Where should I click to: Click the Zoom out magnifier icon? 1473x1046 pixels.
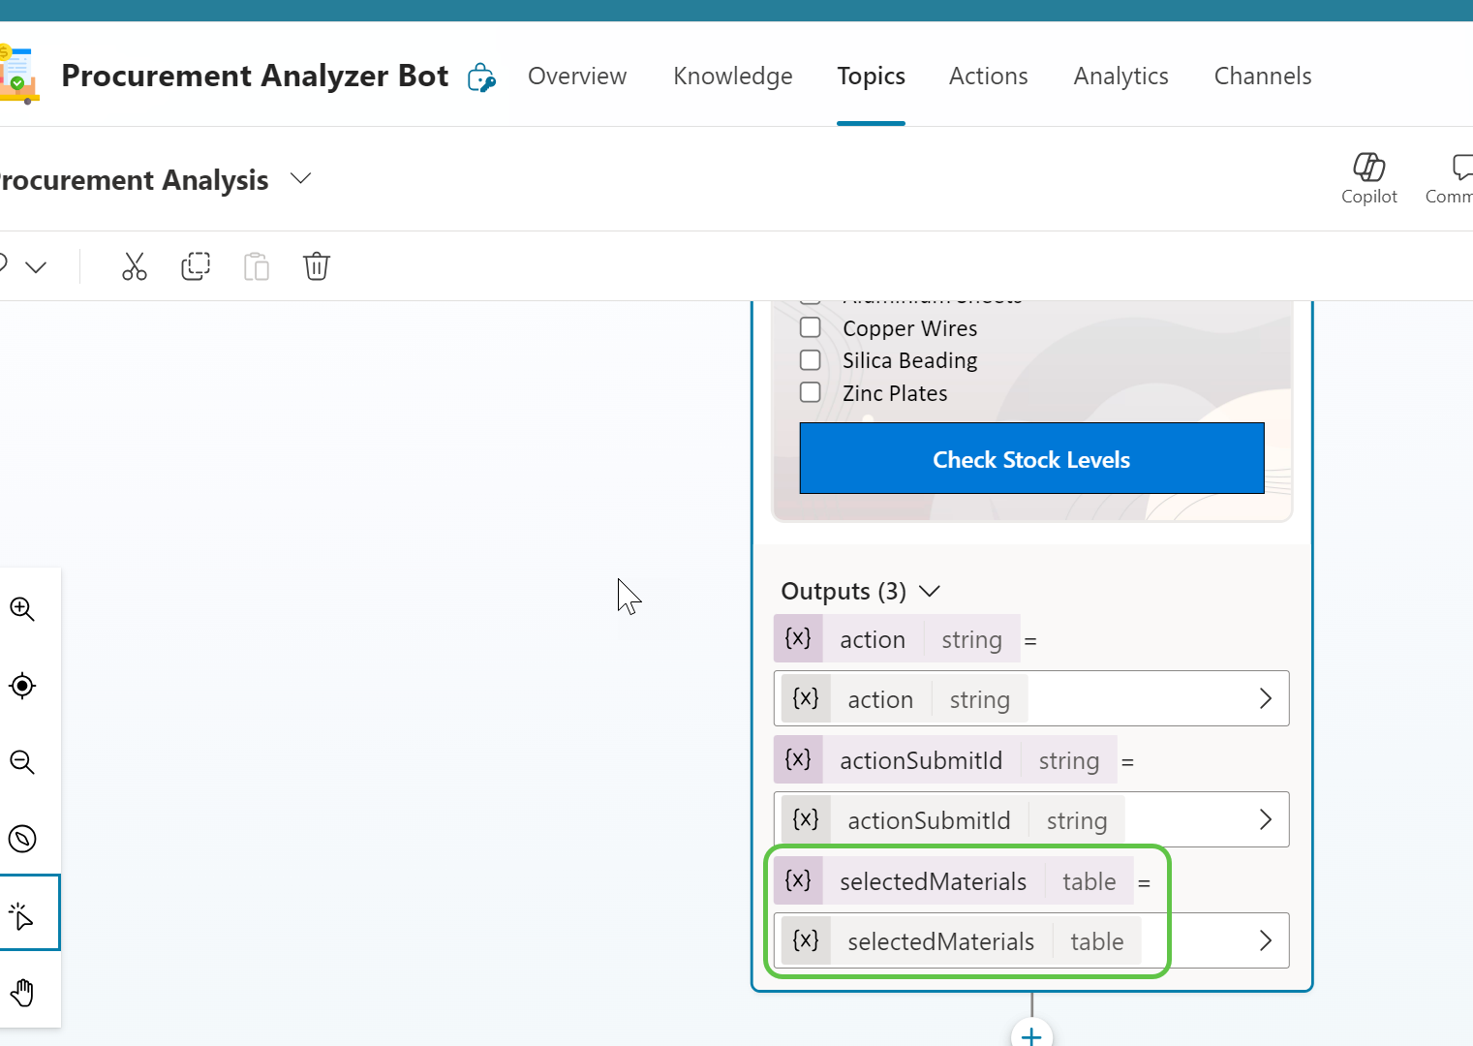(22, 762)
